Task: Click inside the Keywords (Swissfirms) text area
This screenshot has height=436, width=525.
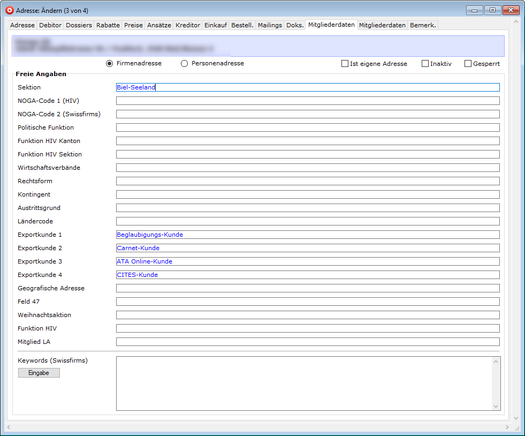Action: click(303, 384)
